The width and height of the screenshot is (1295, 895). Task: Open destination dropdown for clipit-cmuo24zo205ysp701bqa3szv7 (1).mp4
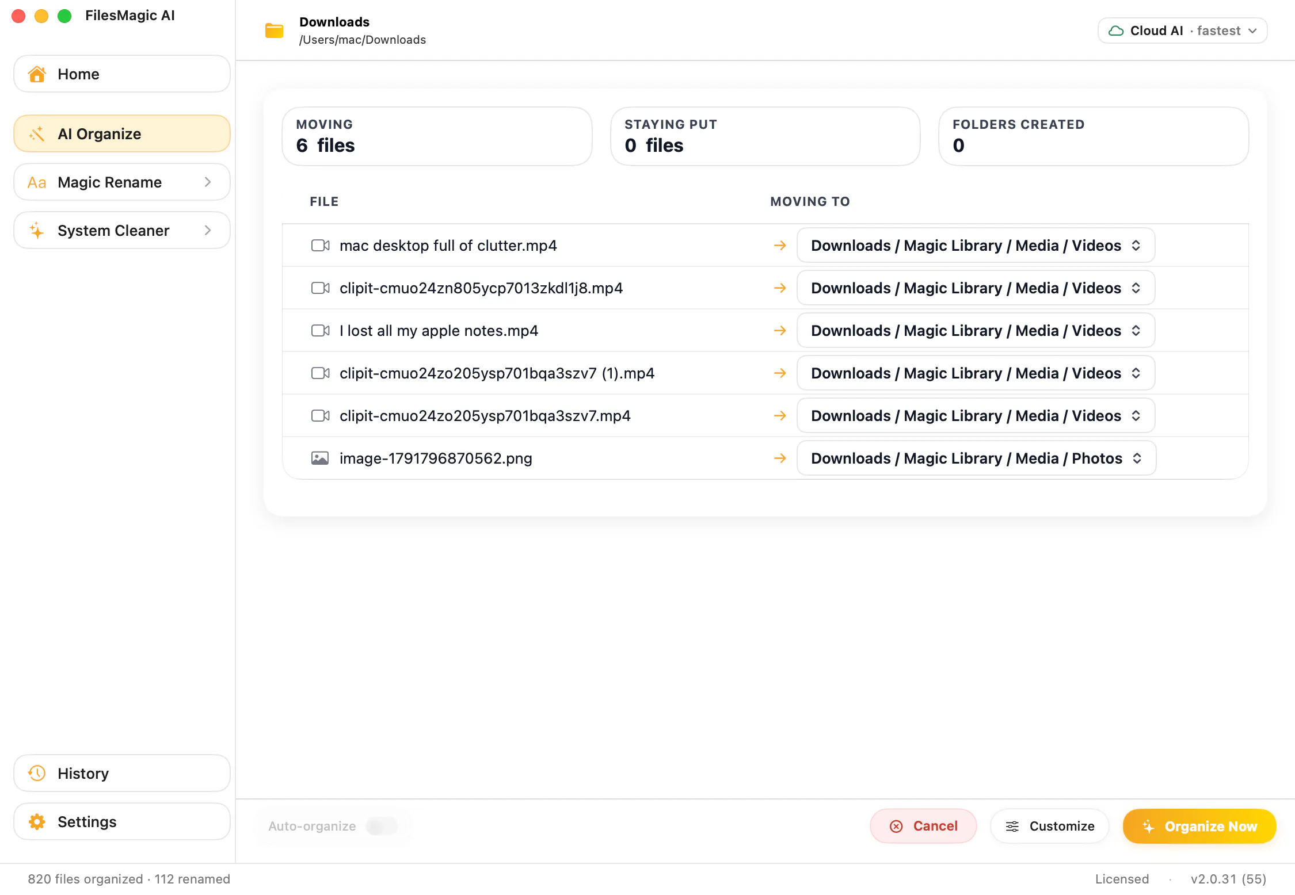(976, 373)
